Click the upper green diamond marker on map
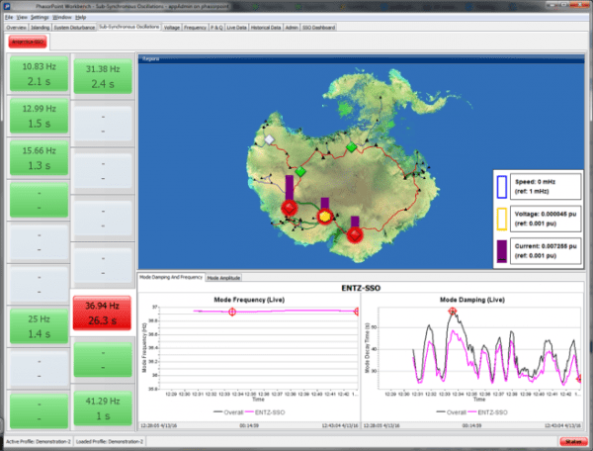The height and width of the screenshot is (451, 593). 351,147
